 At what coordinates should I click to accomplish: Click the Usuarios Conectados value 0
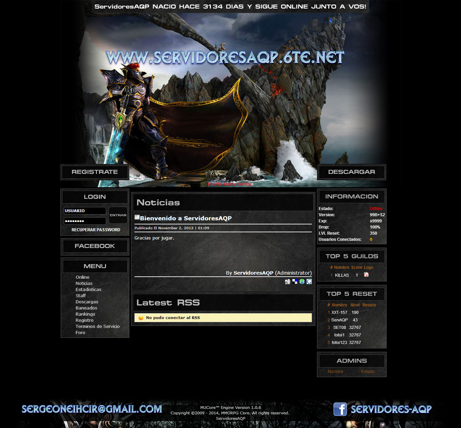tap(371, 239)
